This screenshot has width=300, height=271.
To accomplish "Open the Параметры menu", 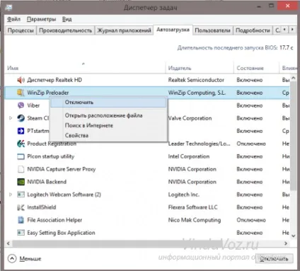I will (41, 19).
